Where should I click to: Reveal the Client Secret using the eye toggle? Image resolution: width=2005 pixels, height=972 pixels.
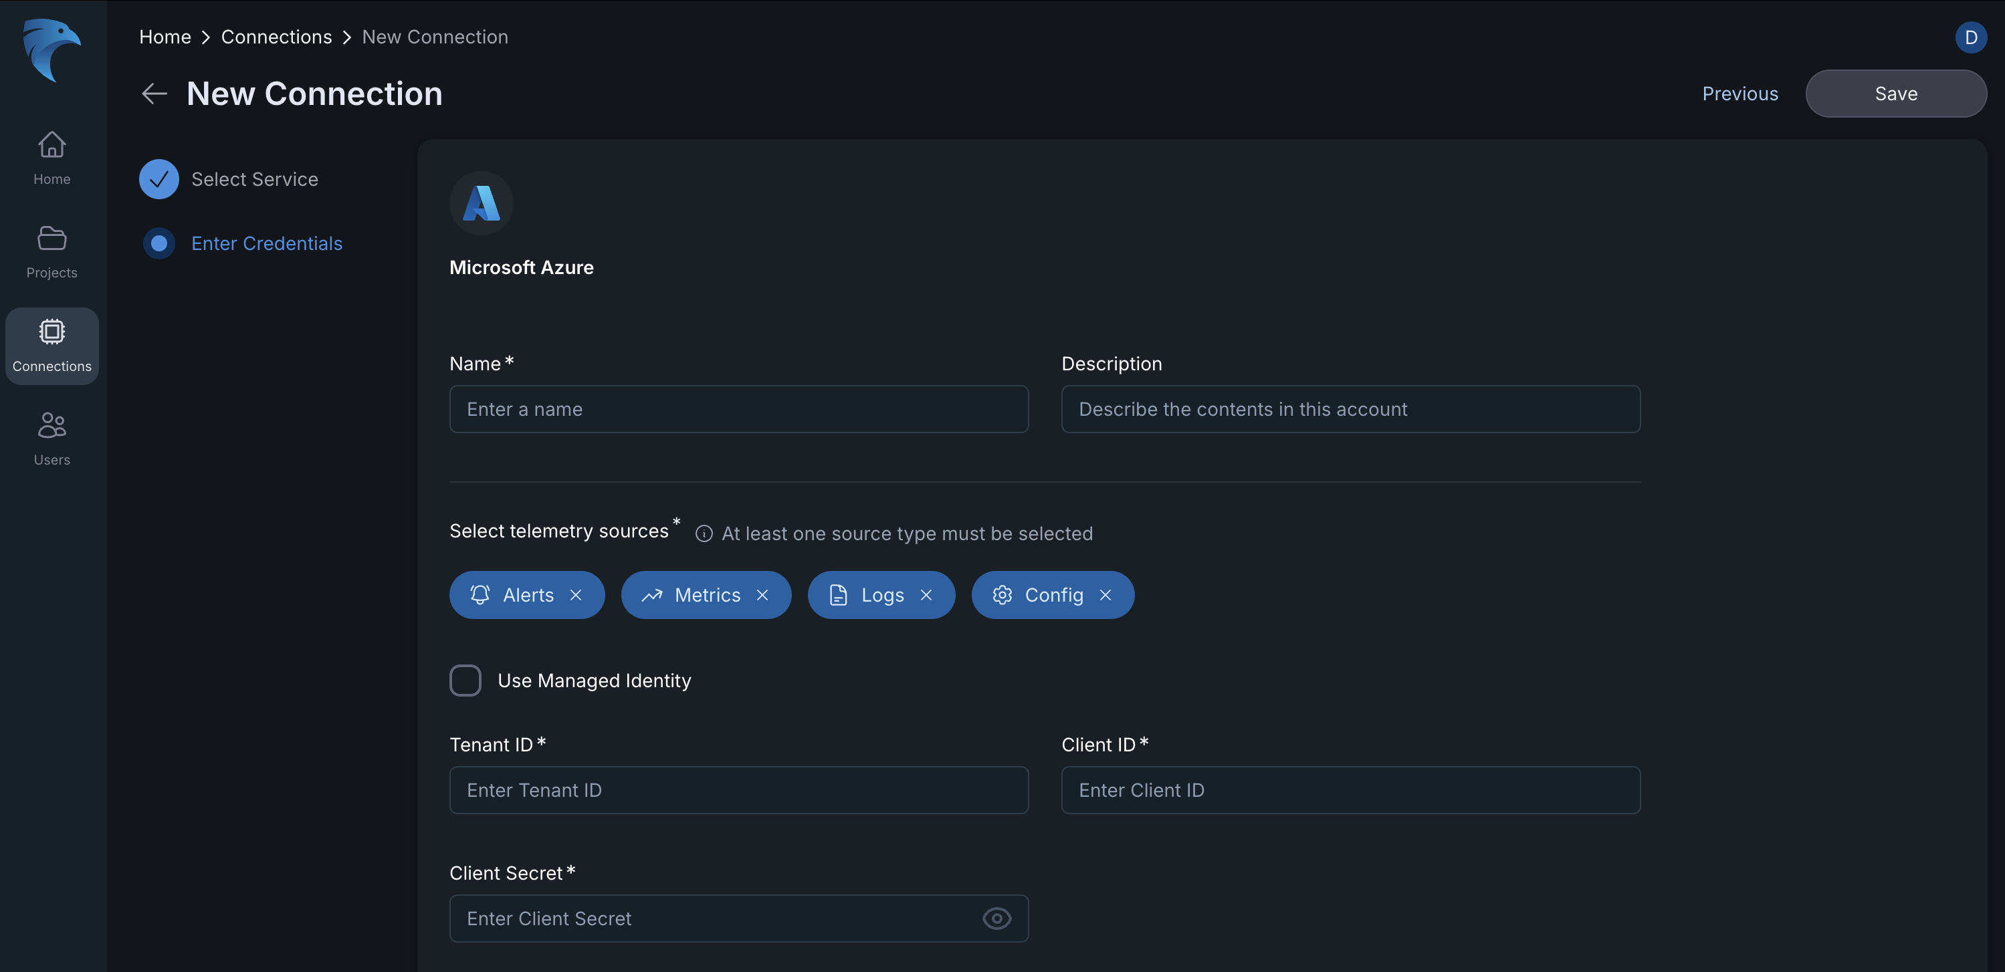997,919
